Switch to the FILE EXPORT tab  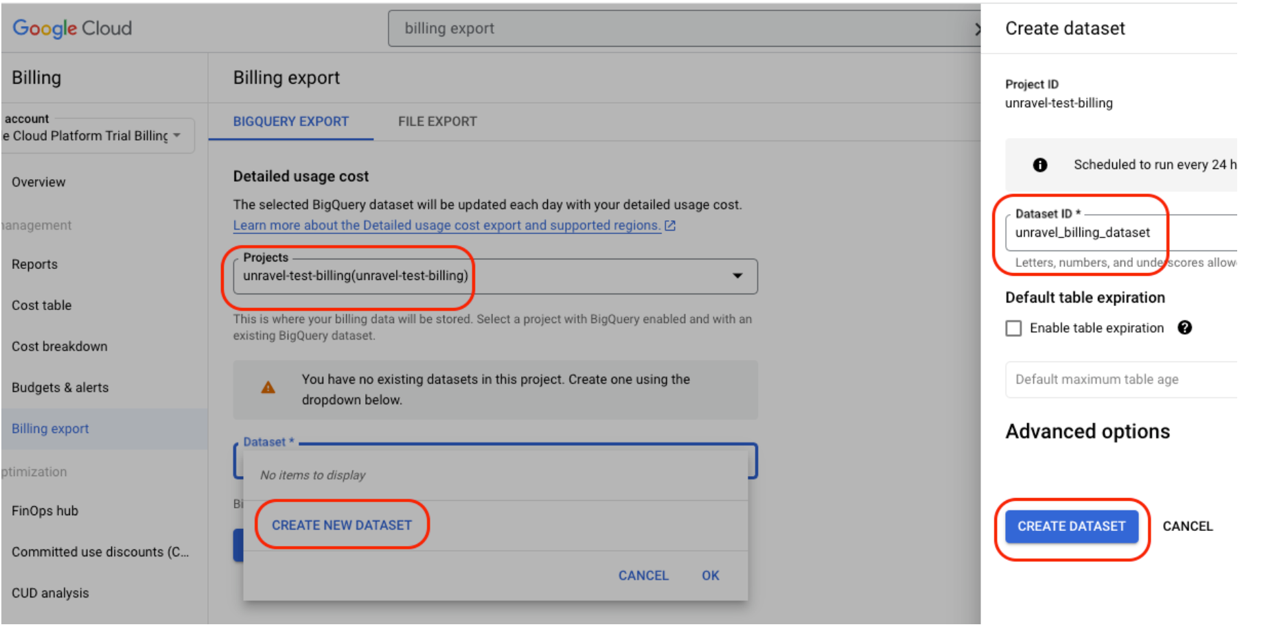437,121
